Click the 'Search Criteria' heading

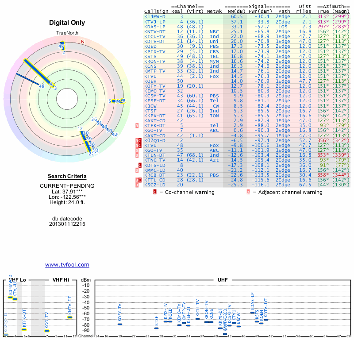click(67, 176)
